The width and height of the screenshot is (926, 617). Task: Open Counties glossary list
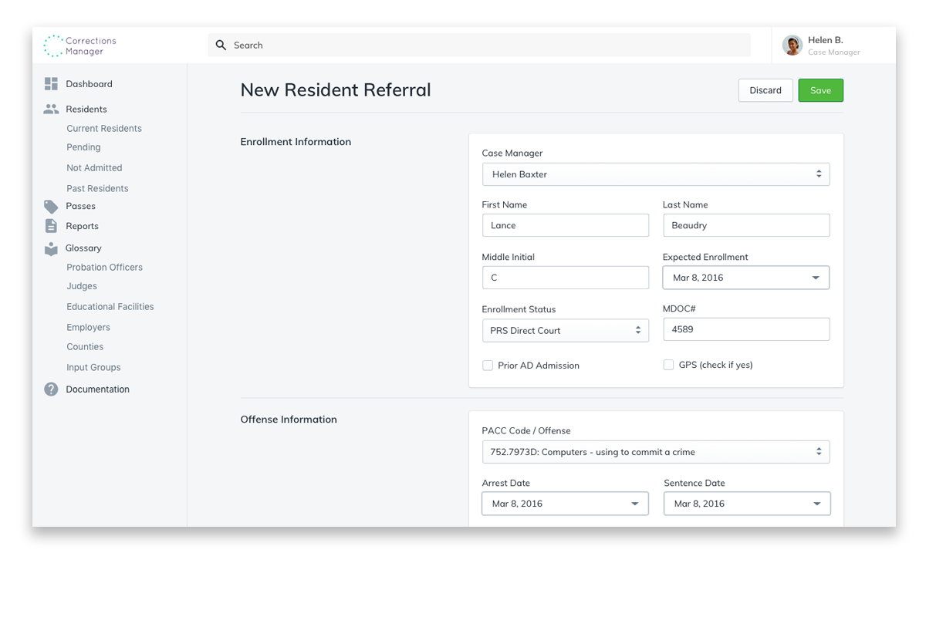(x=85, y=347)
